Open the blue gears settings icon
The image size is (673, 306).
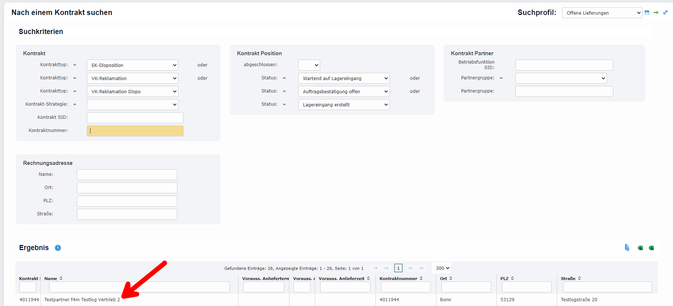665,12
